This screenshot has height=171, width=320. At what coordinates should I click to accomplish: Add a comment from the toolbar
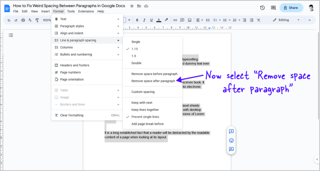(x=182, y=20)
